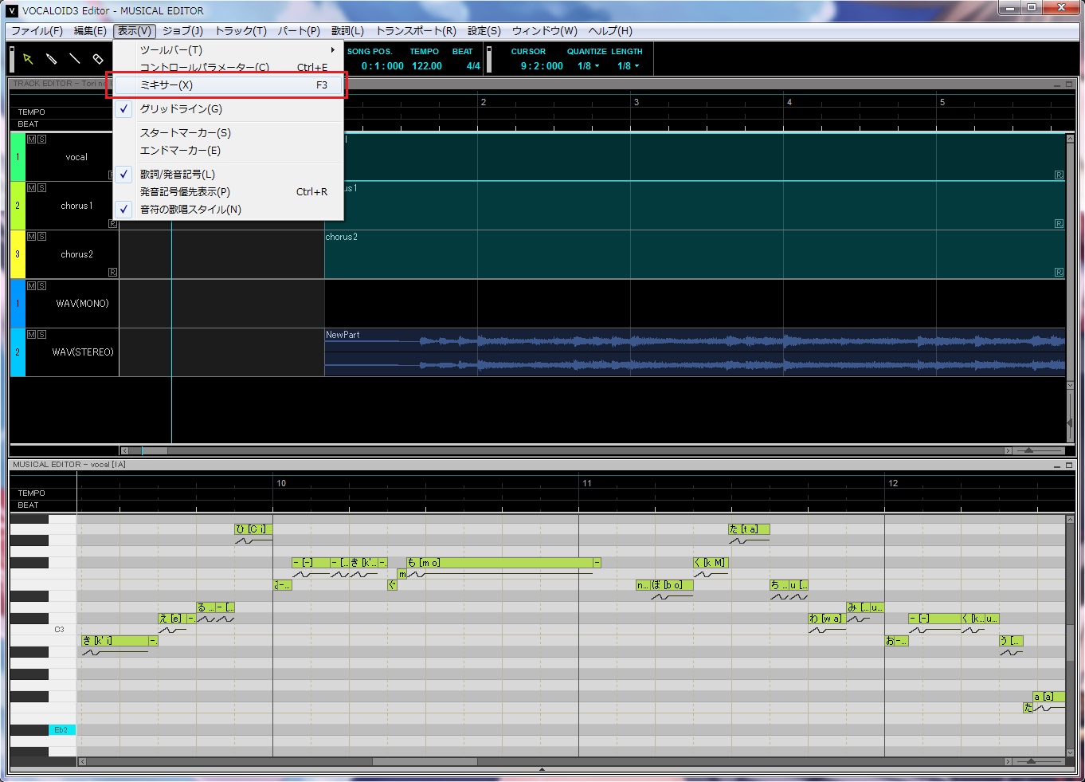Select the た [t a] note near bar 11

749,529
